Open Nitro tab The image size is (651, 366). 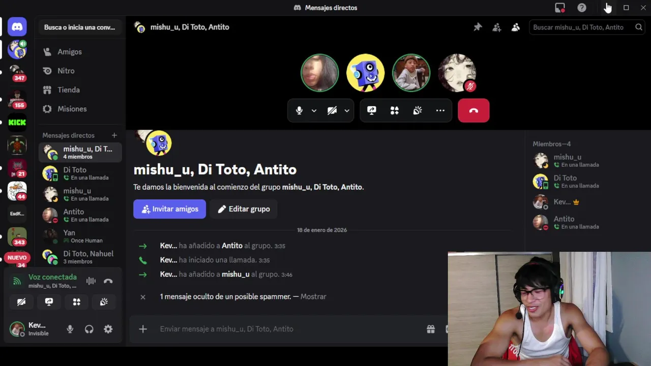pos(80,71)
